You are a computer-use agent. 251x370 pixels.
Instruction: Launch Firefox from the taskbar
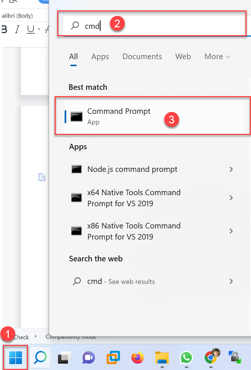click(138, 357)
